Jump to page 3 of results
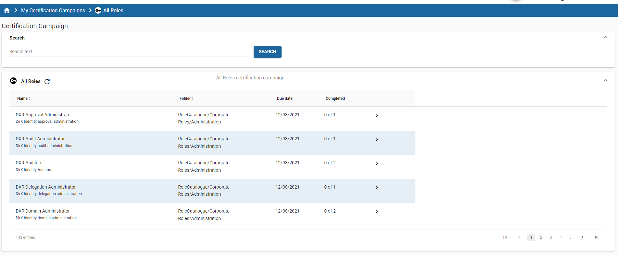 tap(551, 238)
